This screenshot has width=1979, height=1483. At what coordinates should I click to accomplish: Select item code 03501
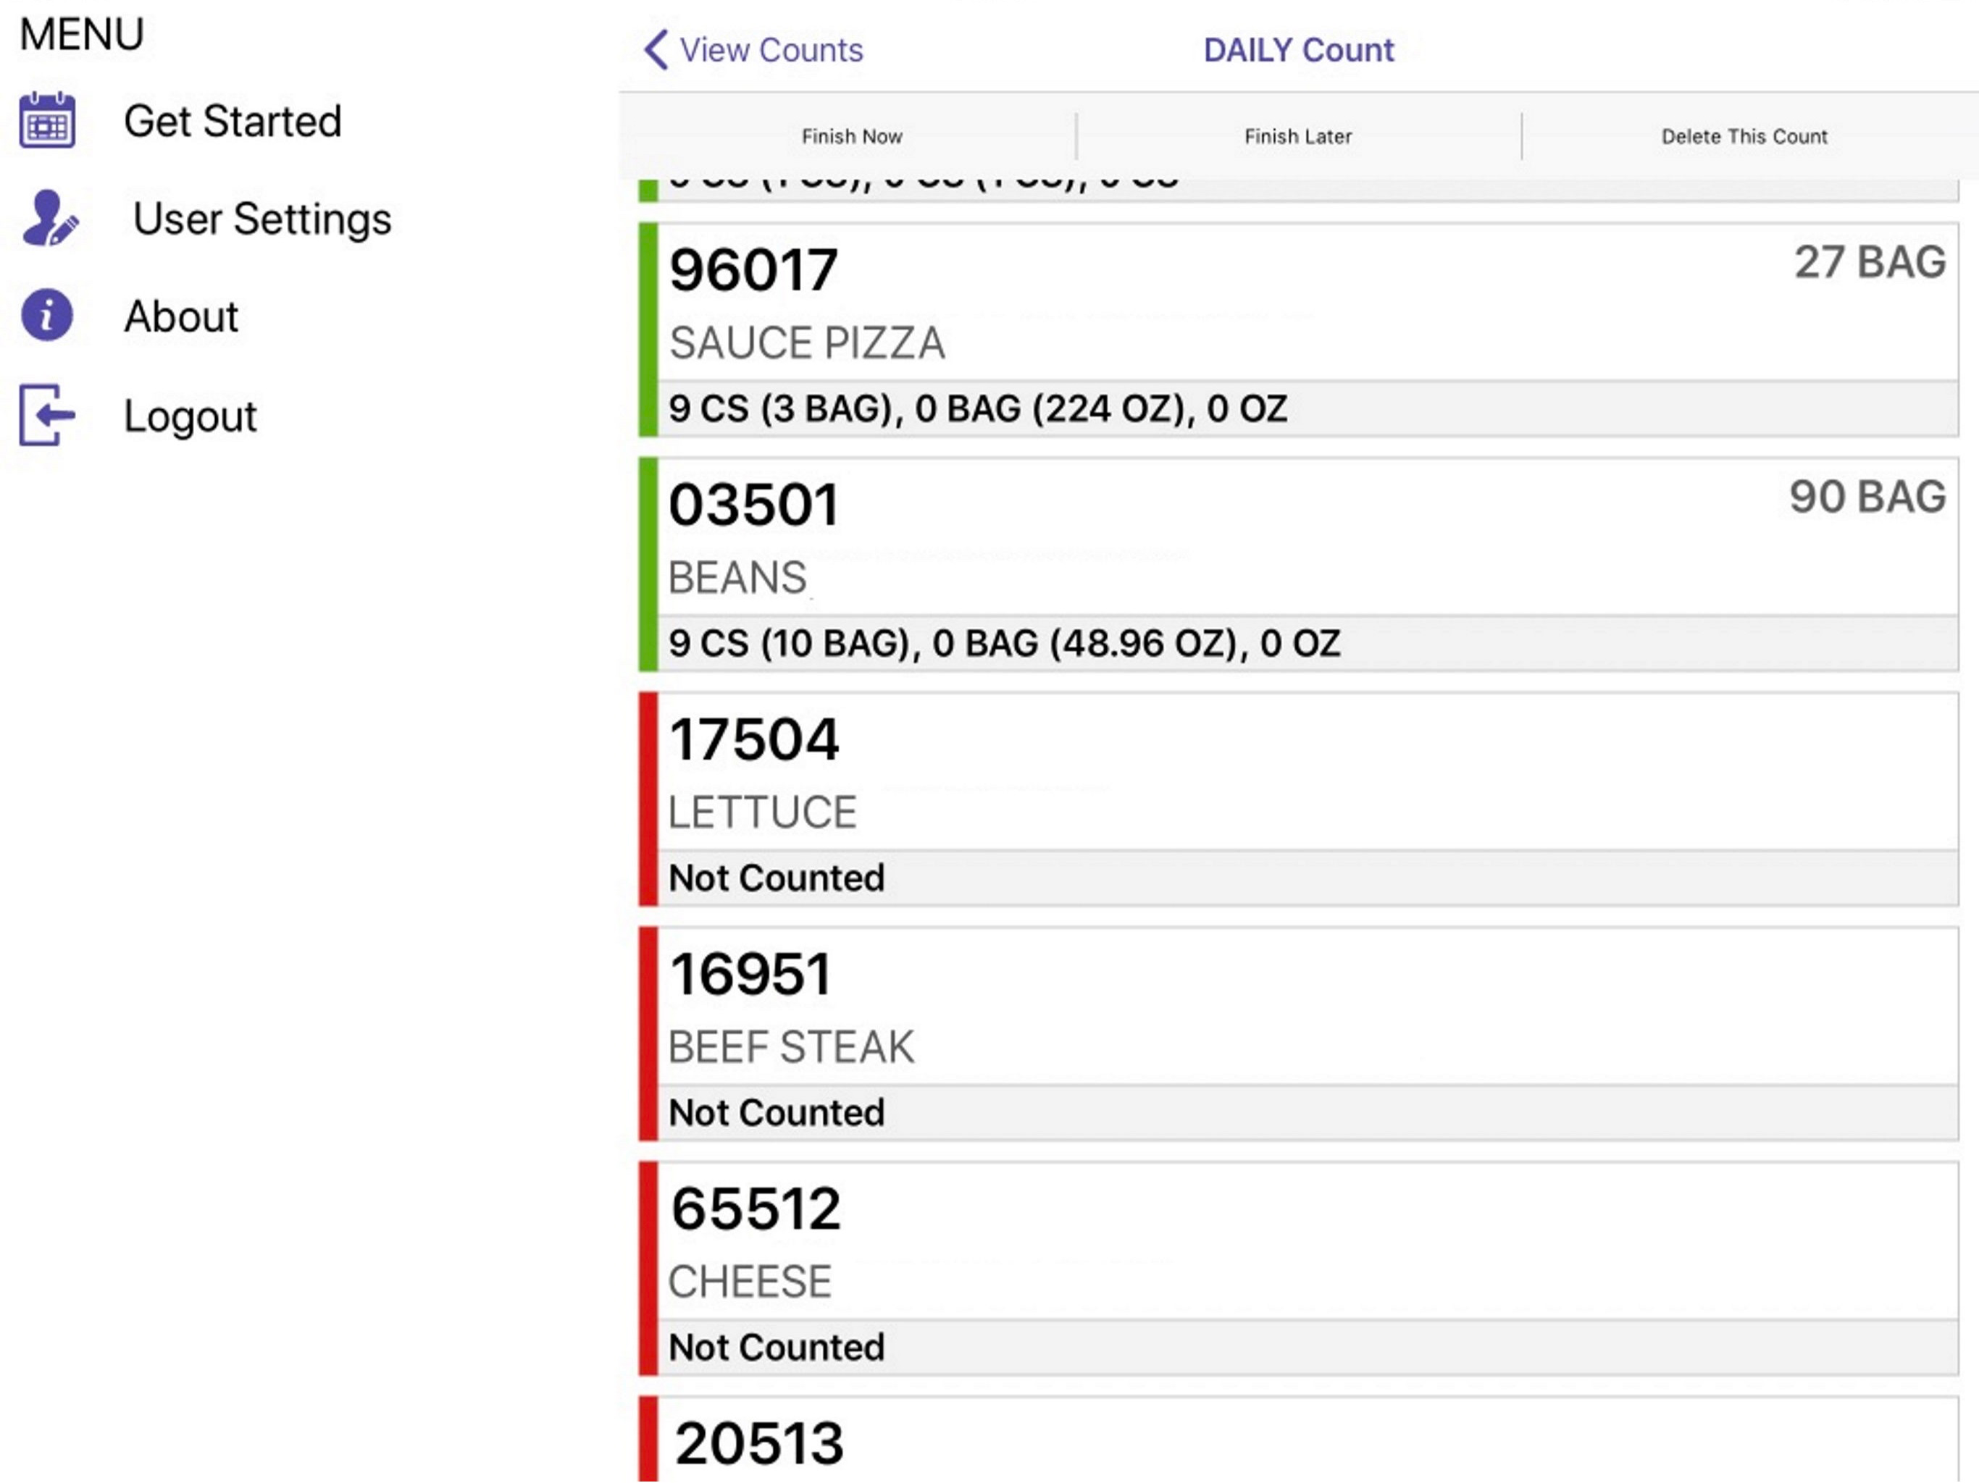point(753,505)
